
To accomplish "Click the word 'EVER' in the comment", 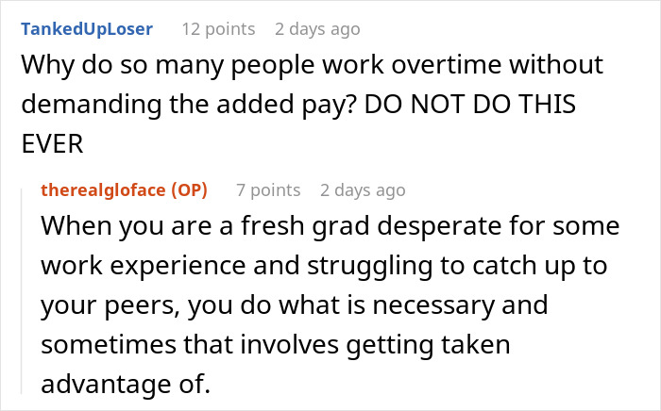I will [x=52, y=146].
